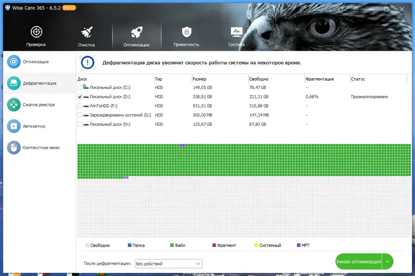Click the 78,47 GB free space value
Screen dimensions: 415x276
pos(257,88)
